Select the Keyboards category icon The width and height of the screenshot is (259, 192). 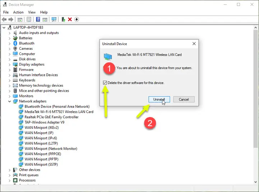15,80
